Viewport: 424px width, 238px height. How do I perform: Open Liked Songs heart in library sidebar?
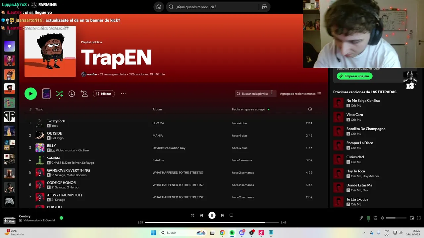click(9, 46)
